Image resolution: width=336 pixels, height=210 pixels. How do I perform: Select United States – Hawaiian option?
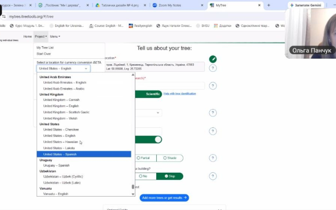(60, 142)
